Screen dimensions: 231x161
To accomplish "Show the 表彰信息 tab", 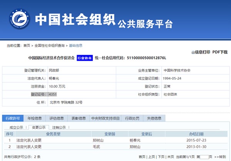I will tap(79, 118).
